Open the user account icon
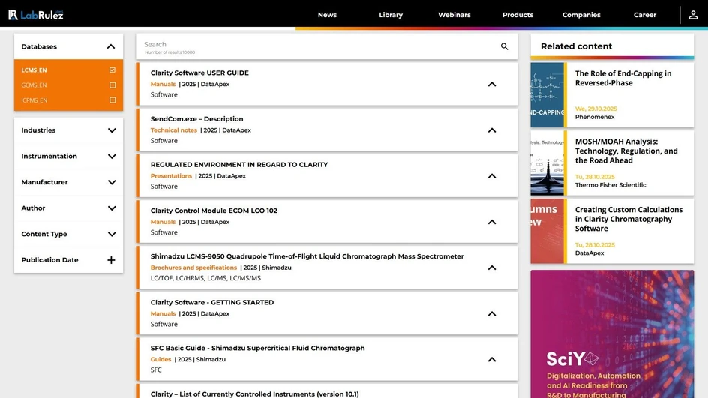 [x=693, y=15]
